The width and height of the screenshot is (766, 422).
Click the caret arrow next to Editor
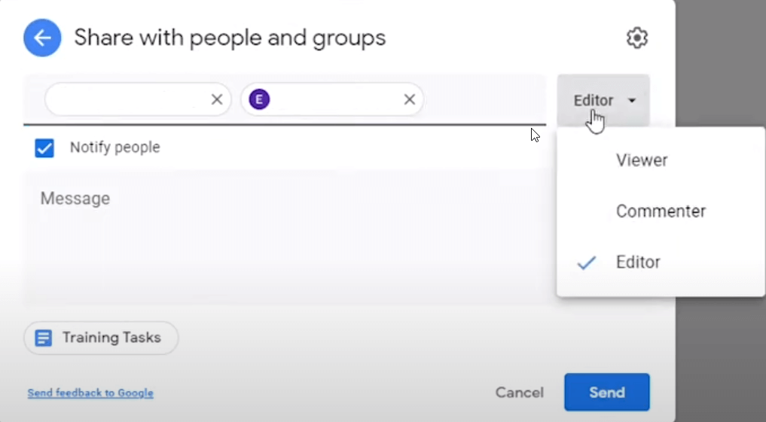tap(631, 100)
